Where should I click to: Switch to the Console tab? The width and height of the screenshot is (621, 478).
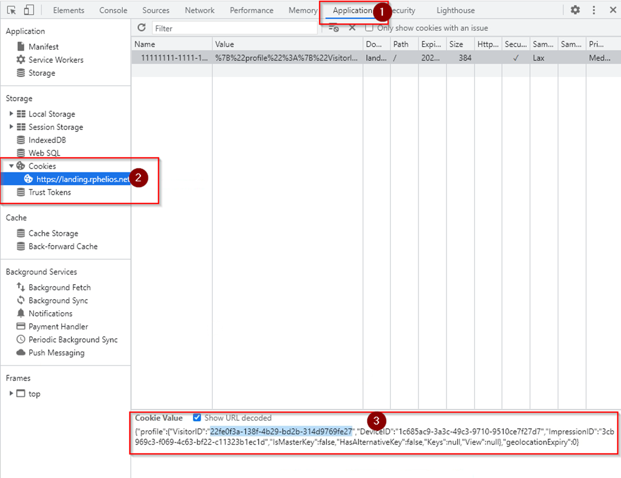click(113, 10)
